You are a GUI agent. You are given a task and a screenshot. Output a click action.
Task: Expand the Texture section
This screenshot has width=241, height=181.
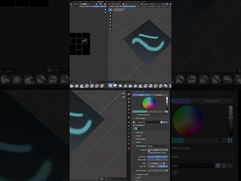click(x=138, y=136)
